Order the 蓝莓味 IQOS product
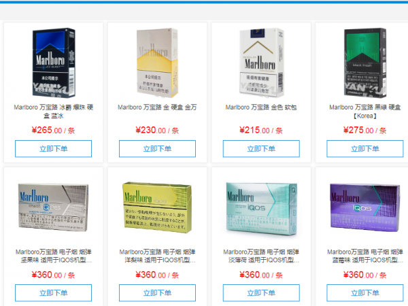The image size is (408, 306). point(365,292)
